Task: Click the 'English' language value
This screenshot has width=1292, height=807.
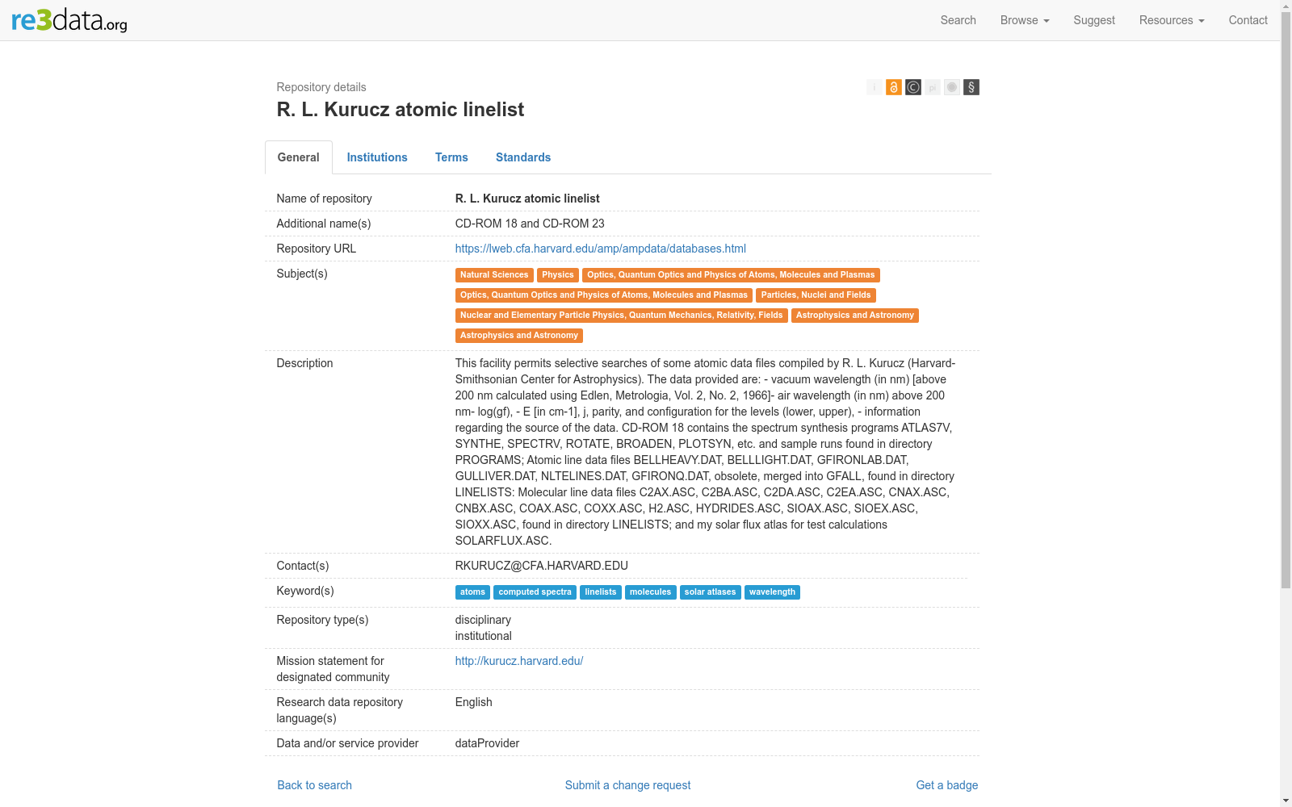Action: 474,702
